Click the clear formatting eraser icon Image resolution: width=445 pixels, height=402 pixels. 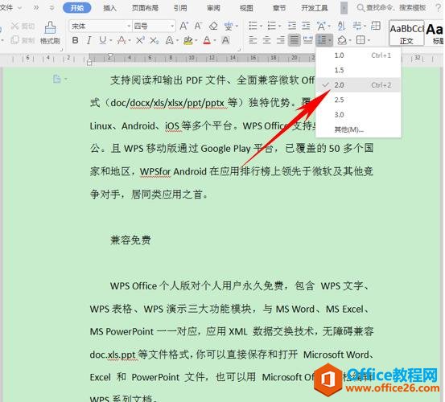click(213, 26)
